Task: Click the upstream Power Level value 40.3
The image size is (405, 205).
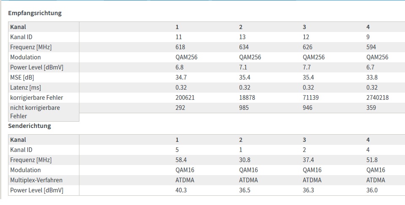Action: point(181,190)
